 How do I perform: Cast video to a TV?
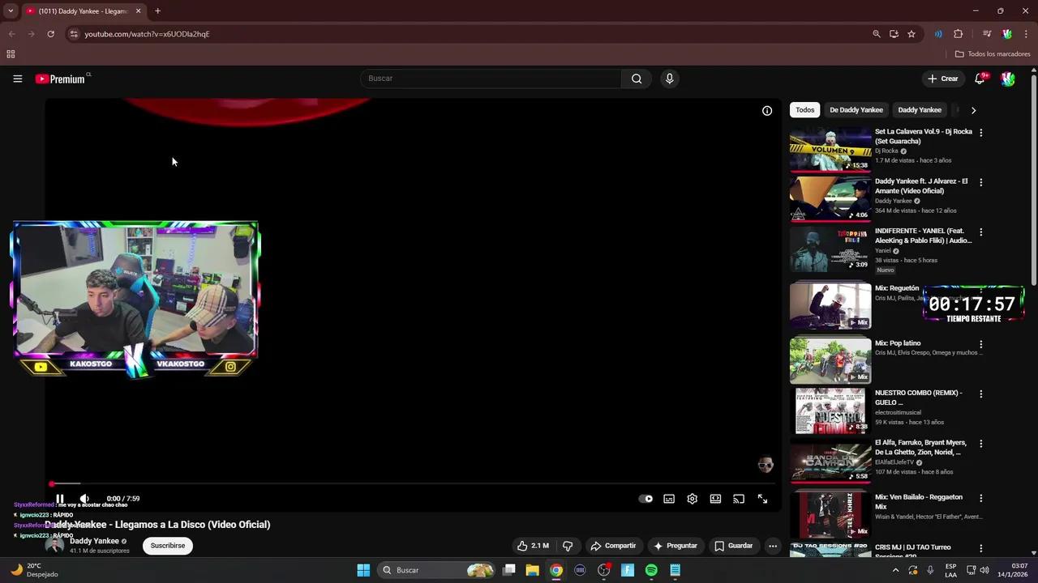[739, 499]
